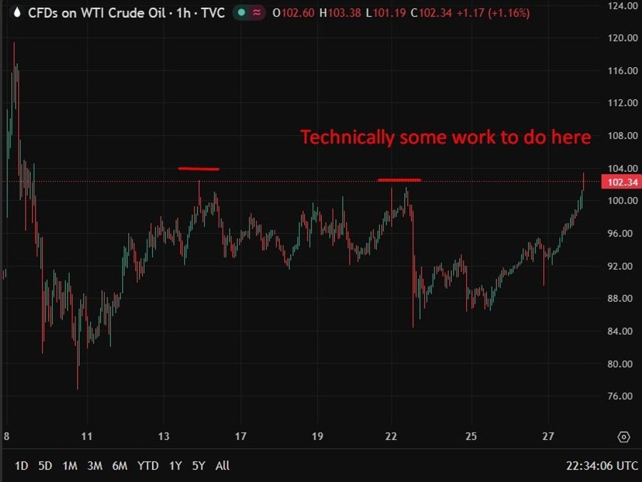
Task: Pick the 6M time range
Action: tap(120, 466)
